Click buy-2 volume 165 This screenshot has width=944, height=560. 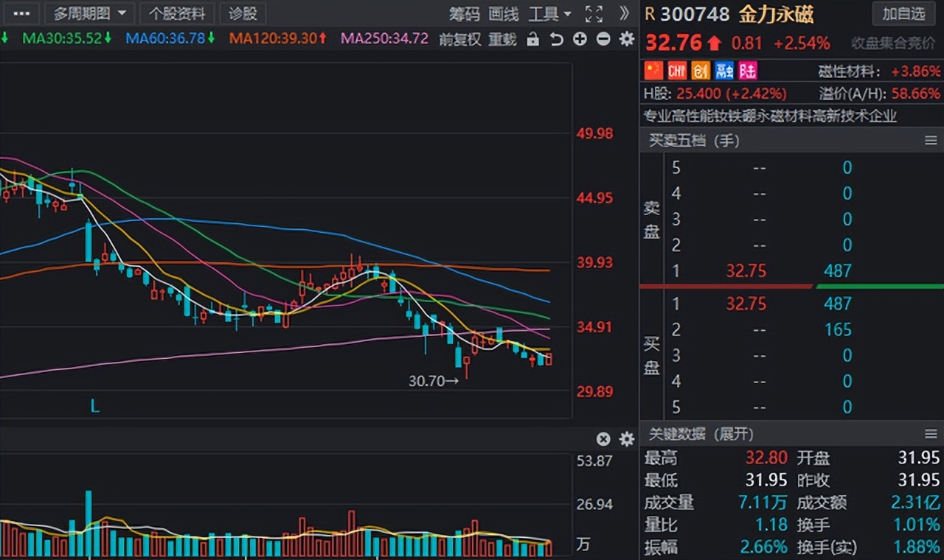pos(838,329)
